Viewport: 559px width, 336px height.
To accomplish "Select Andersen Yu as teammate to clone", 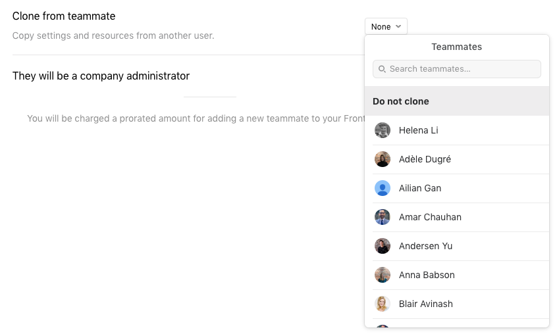I will [x=461, y=246].
